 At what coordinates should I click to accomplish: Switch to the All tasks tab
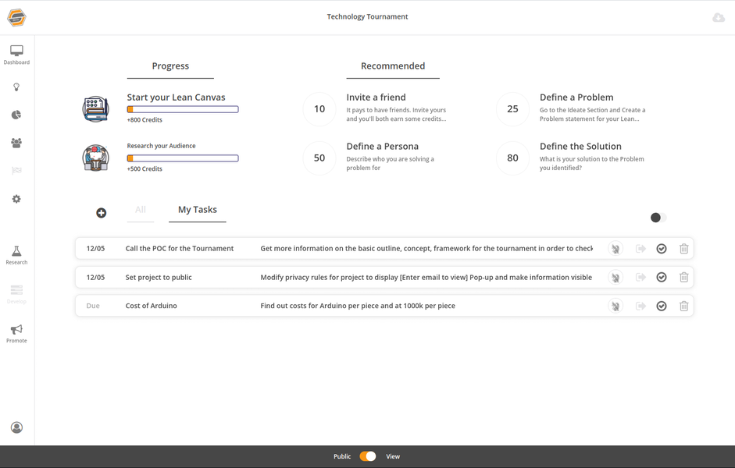[x=141, y=210]
